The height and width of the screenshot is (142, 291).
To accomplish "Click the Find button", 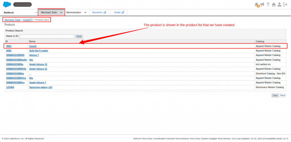I will pyautogui.click(x=79, y=36).
